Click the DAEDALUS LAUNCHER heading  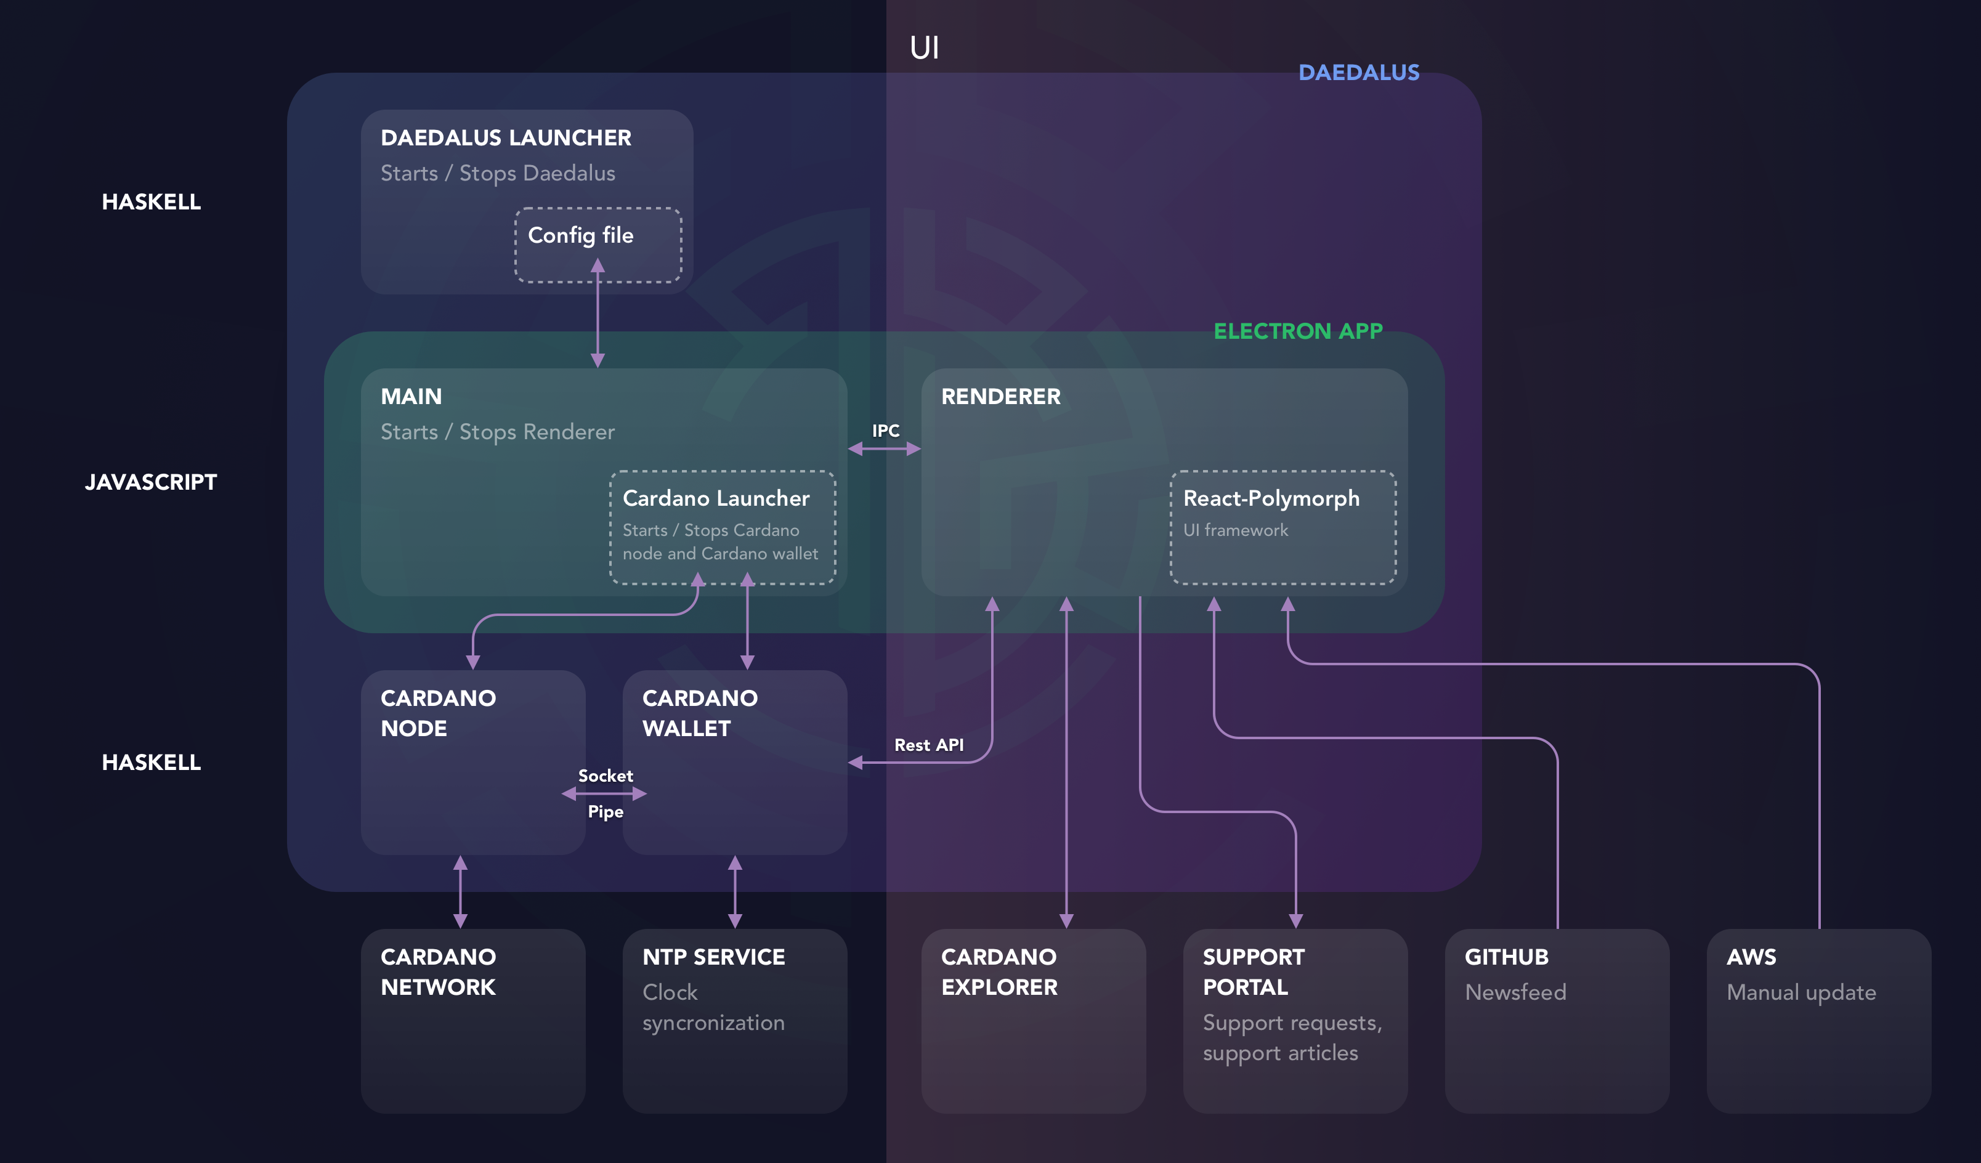click(x=506, y=137)
